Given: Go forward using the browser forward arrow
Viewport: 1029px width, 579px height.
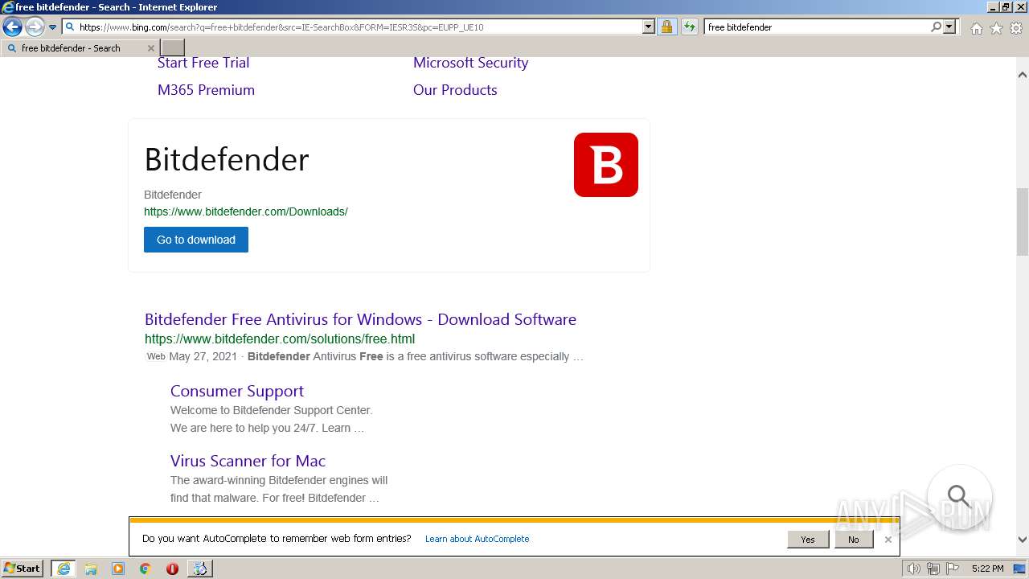Looking at the screenshot, I should [x=34, y=27].
